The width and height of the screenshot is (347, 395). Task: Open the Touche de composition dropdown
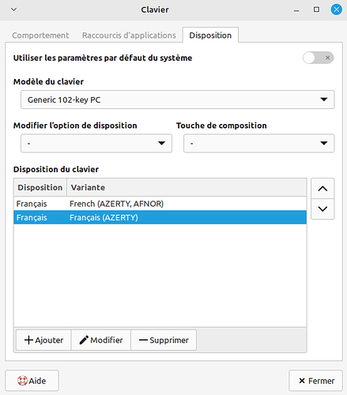[259, 143]
